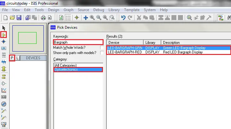This screenshot has height=129, width=231.
Task: Select the Optoelectronics category
Action: coord(78,69)
